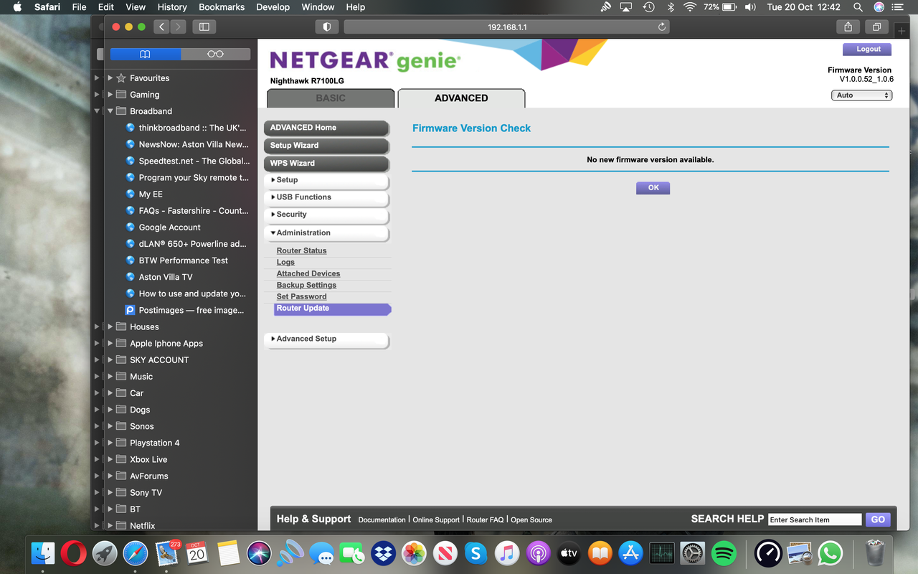Launch the App Store from the dock
918x574 pixels.
coord(631,553)
